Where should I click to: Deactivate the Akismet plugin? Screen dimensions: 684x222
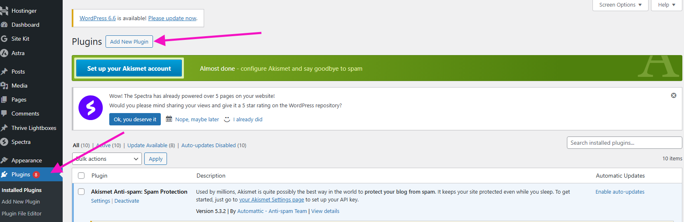tap(127, 201)
